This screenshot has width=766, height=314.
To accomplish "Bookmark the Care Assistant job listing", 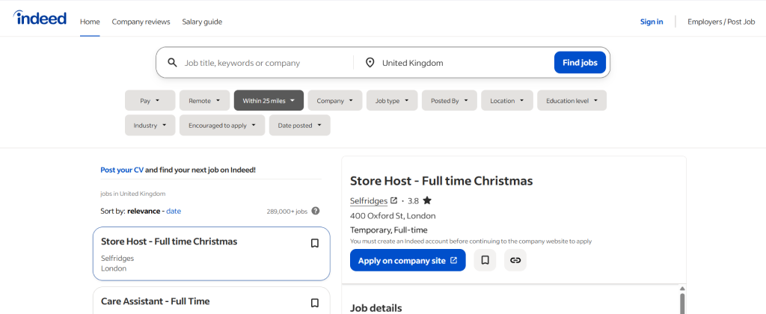I will point(315,304).
